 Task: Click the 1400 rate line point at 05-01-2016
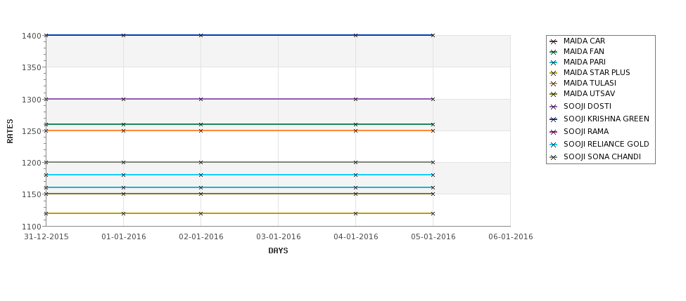433,35
